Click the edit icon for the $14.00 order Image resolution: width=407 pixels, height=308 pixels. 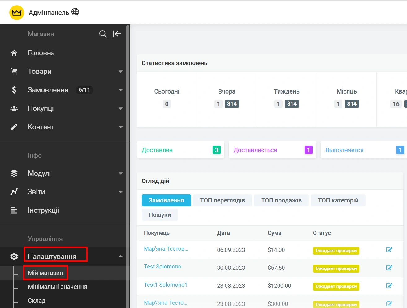[389, 250]
